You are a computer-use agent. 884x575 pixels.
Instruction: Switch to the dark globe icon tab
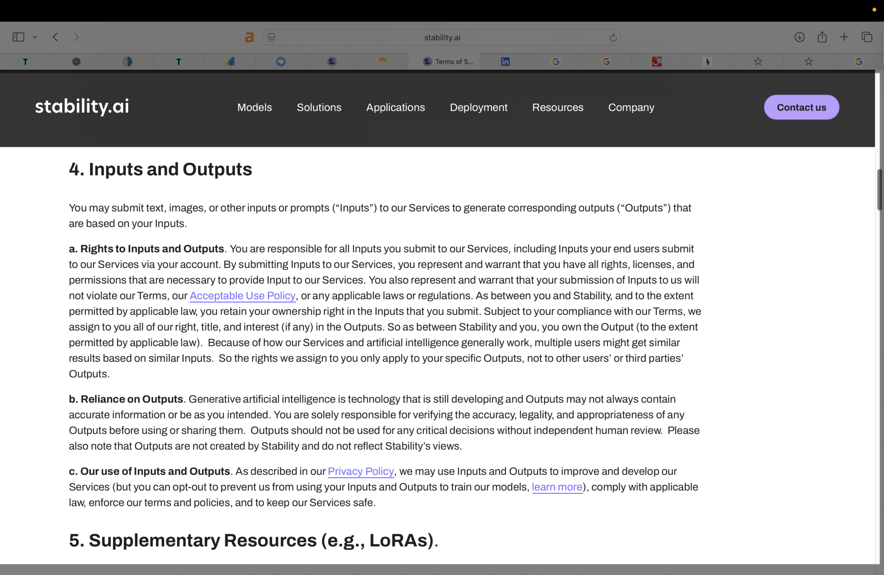tap(127, 62)
